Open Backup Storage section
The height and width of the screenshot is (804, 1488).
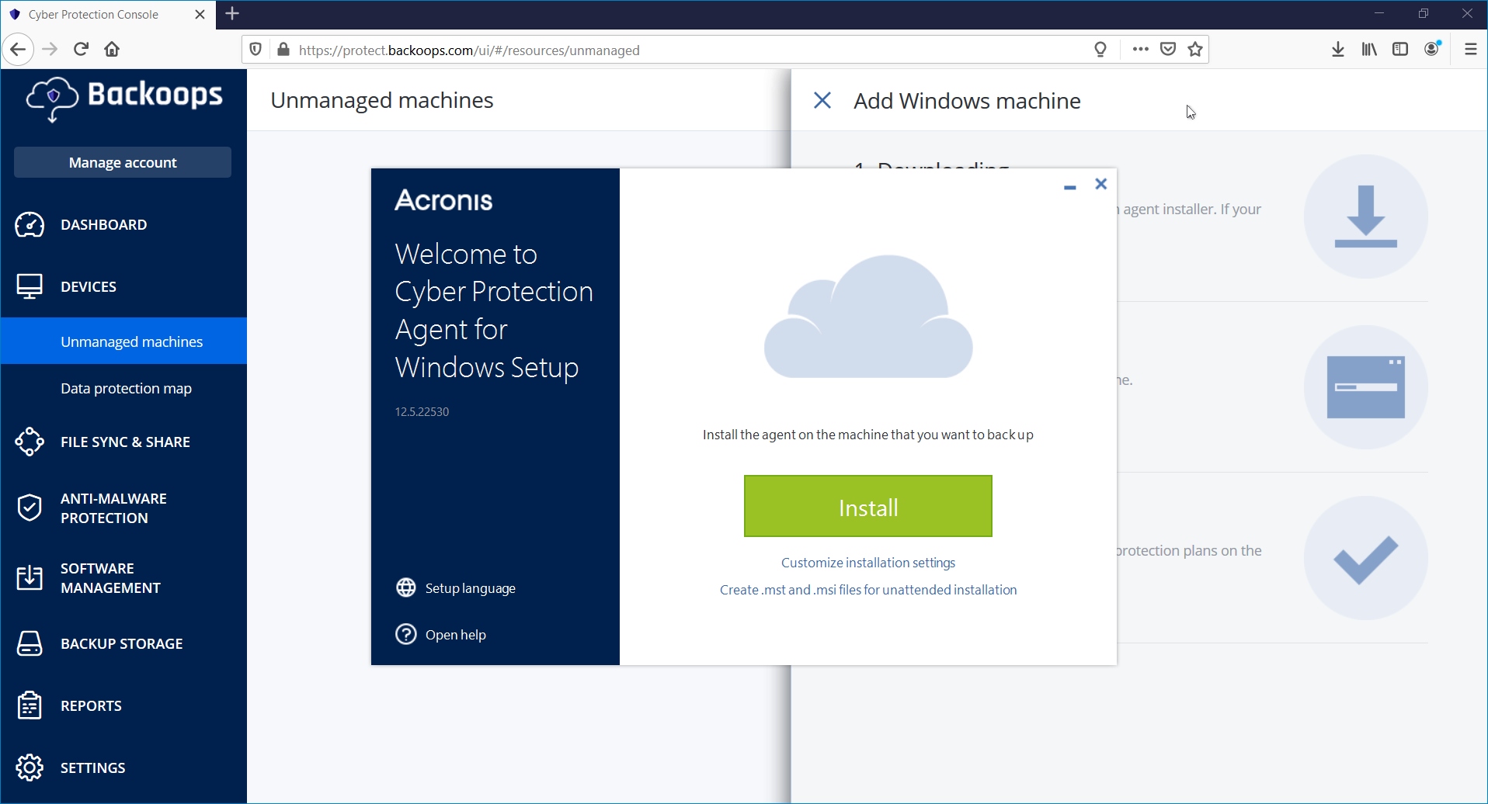point(123,643)
